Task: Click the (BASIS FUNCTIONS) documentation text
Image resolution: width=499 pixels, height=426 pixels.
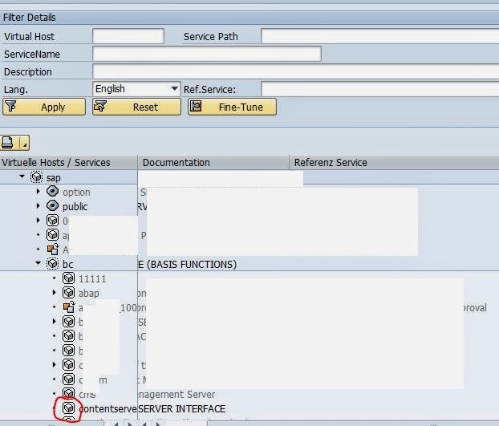Action: pyautogui.click(x=192, y=264)
